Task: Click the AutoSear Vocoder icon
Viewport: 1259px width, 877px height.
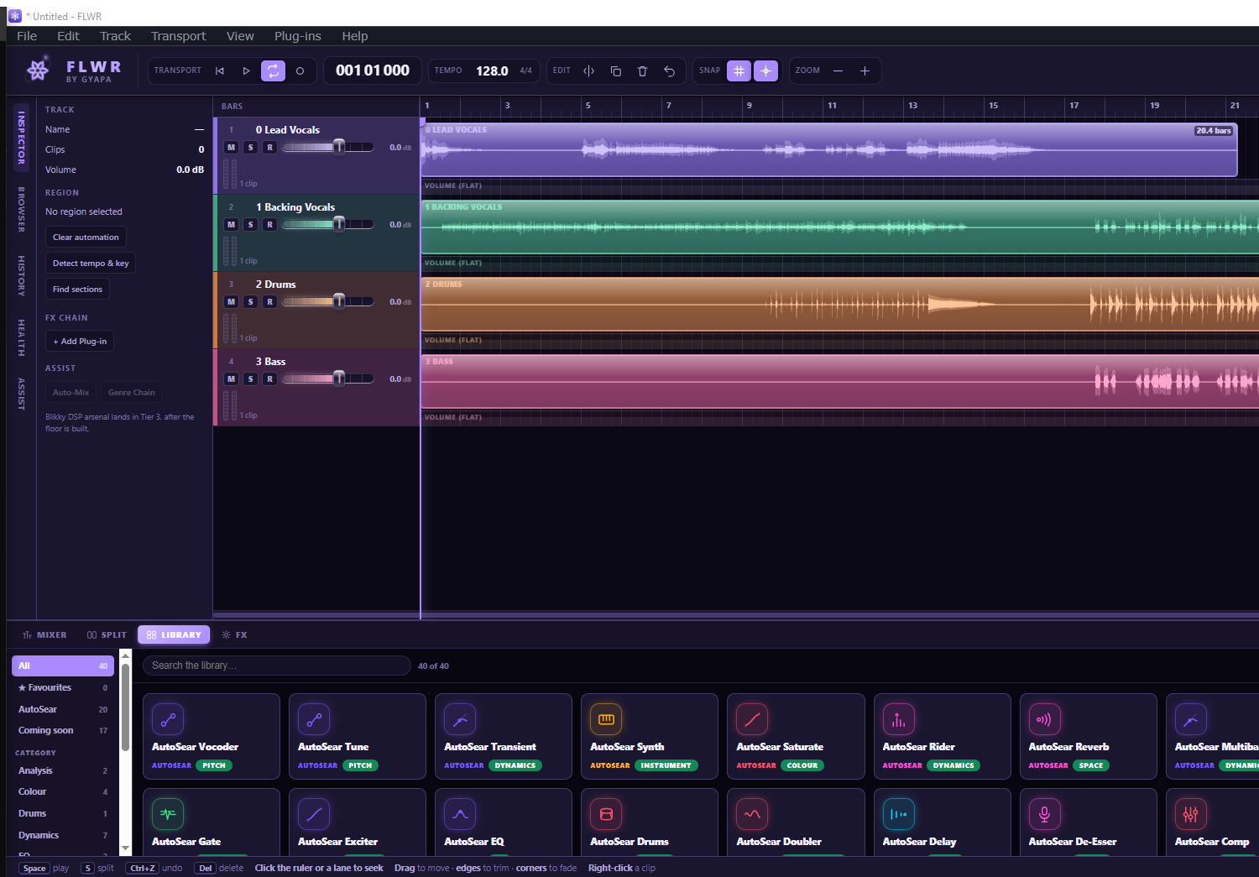Action: [x=168, y=719]
